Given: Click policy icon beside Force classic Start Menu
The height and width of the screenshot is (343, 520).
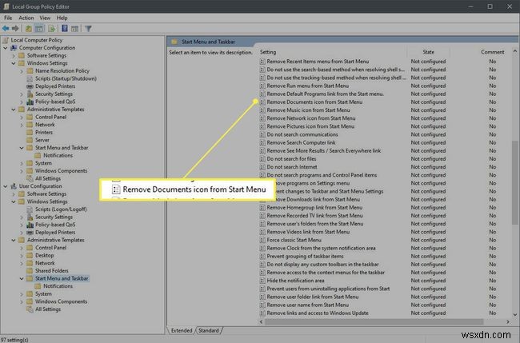Looking at the screenshot, I should (x=262, y=241).
